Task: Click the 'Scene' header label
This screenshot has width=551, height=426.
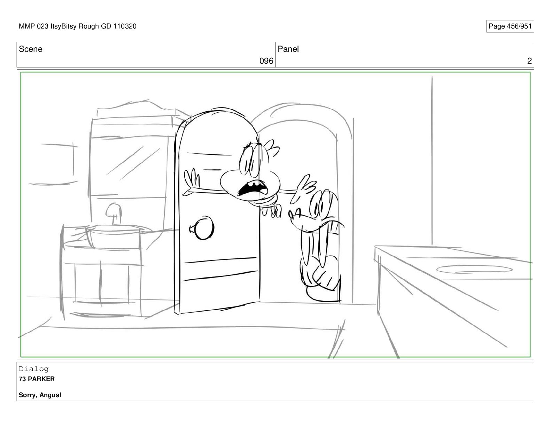Action: (31, 49)
